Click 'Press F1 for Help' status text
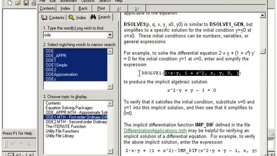 pos(17,133)
